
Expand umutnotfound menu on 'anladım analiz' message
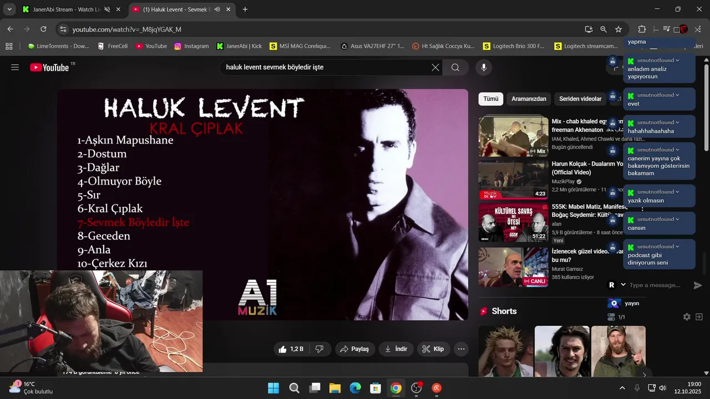pyautogui.click(x=677, y=60)
